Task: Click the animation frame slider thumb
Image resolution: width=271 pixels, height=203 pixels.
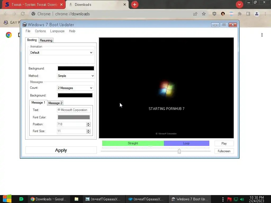Action: [179, 151]
